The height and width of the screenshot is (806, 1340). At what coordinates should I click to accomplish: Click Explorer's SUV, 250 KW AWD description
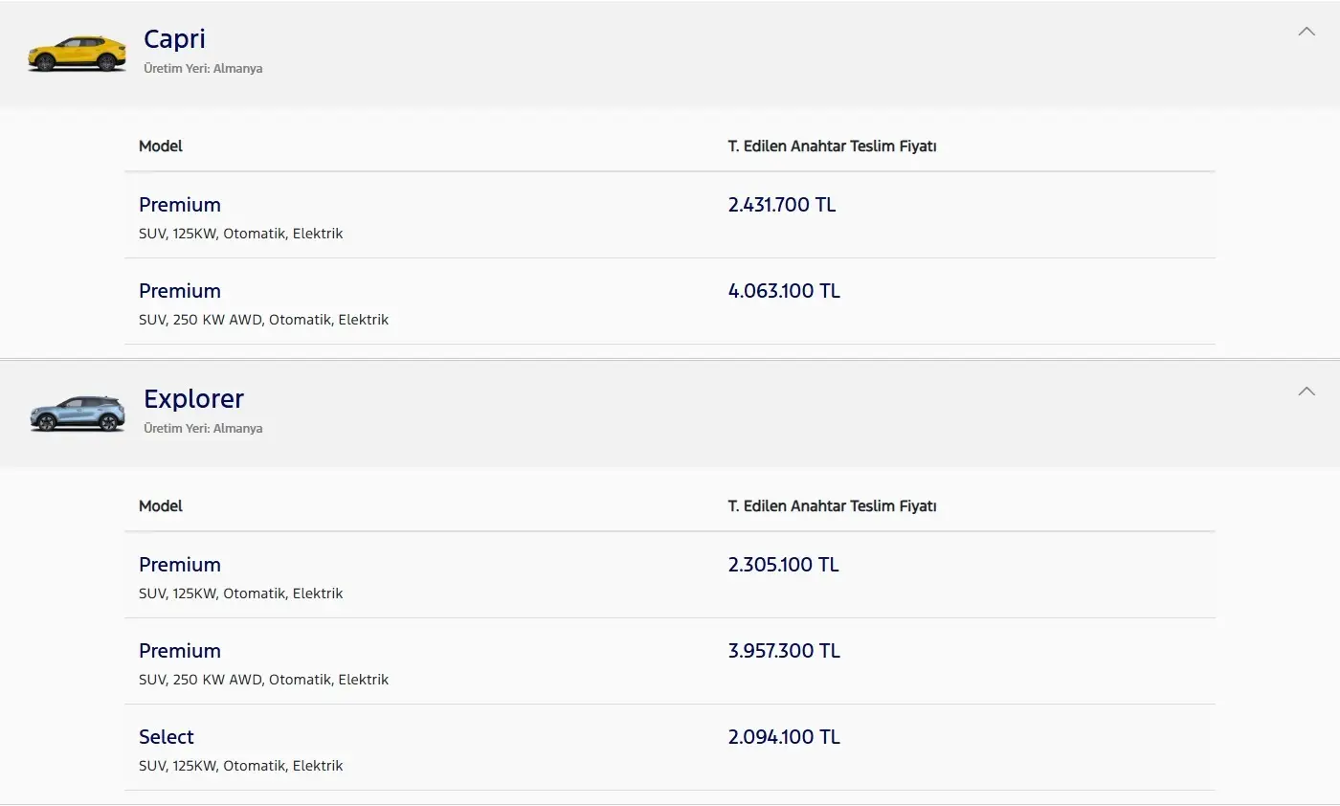tap(263, 680)
